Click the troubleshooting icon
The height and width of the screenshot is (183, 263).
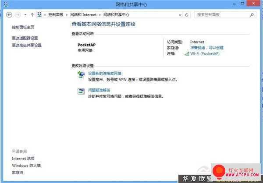pos(81,91)
